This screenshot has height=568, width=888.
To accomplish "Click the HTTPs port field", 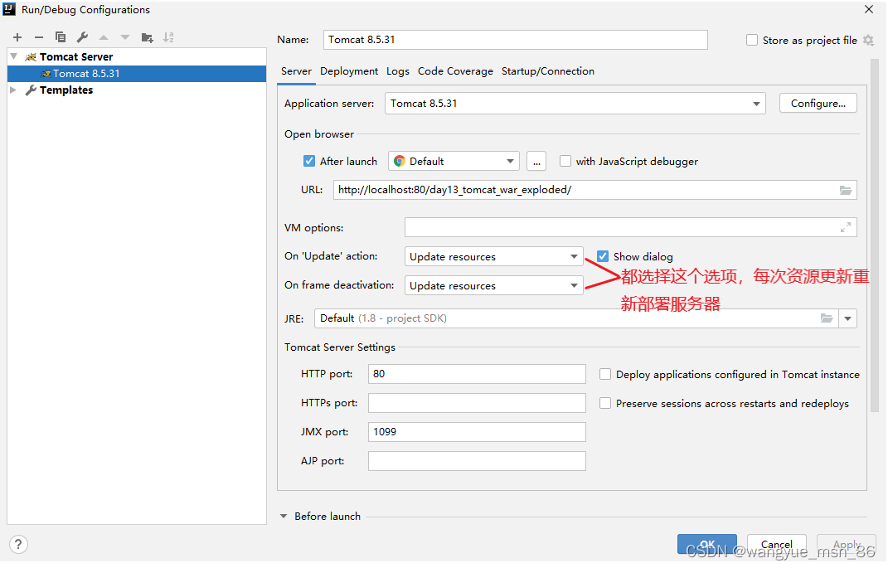I will tap(477, 403).
